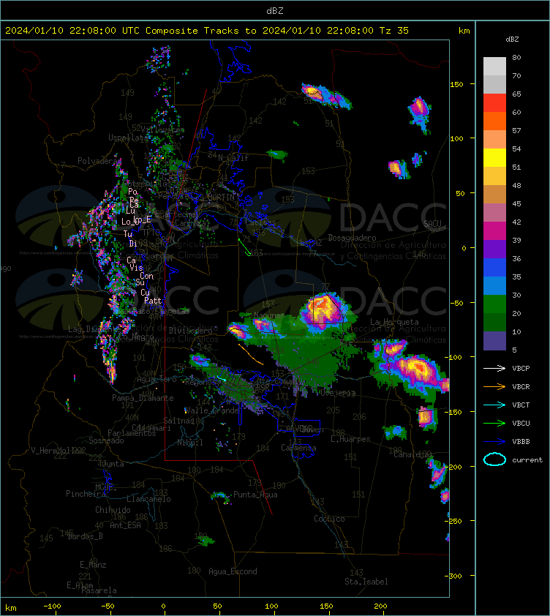This screenshot has width=550, height=616.
Task: Click the 'Valle_Grande' map label
Action: 211,410
